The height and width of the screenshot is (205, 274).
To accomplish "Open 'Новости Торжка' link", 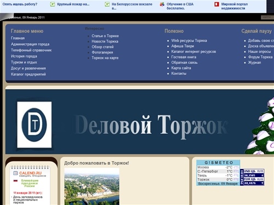I will (x=105, y=42).
